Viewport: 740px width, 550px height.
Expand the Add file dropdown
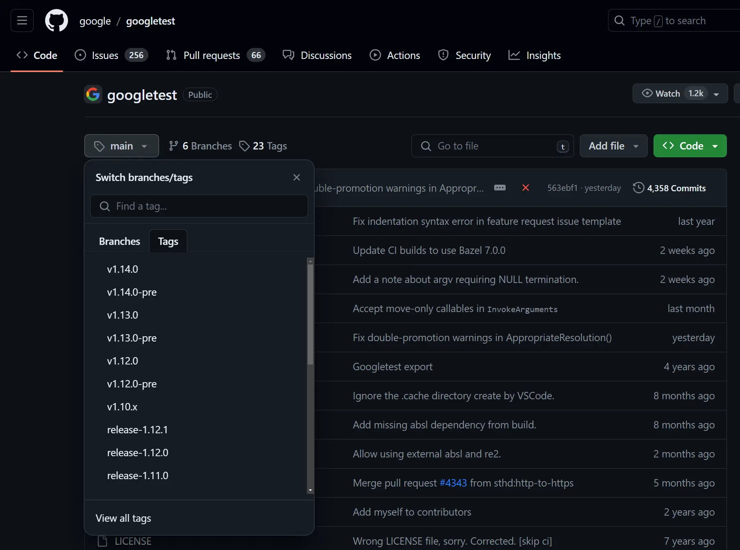tap(613, 146)
